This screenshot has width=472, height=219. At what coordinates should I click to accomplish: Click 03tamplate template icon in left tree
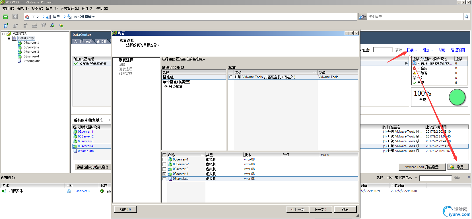click(20, 61)
